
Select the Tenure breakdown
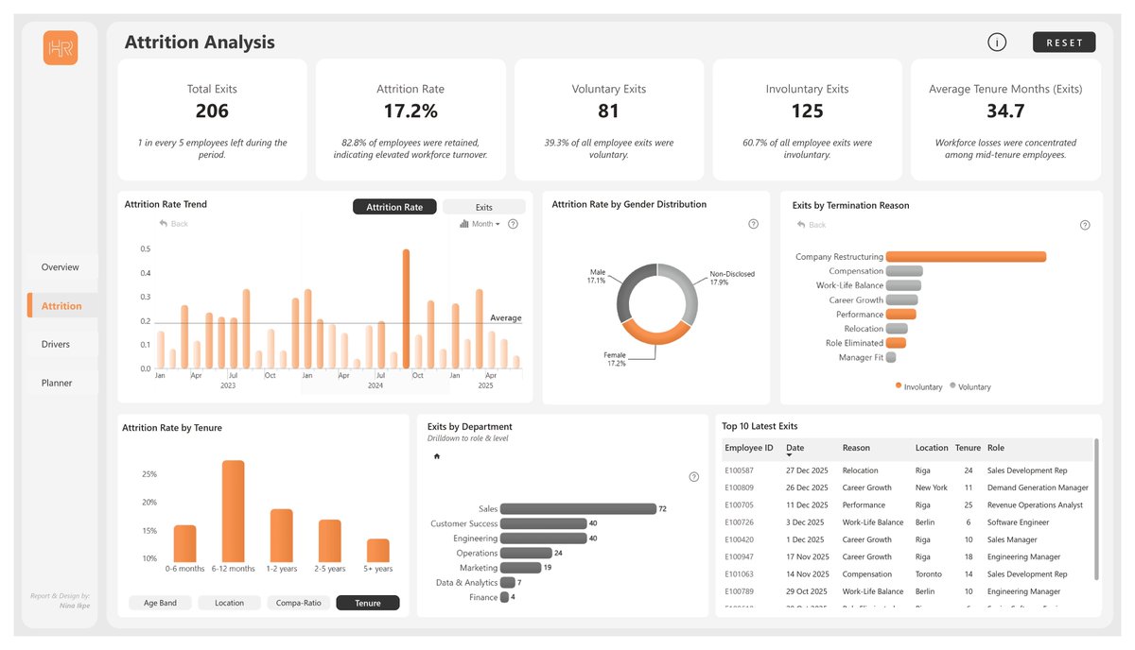368,603
